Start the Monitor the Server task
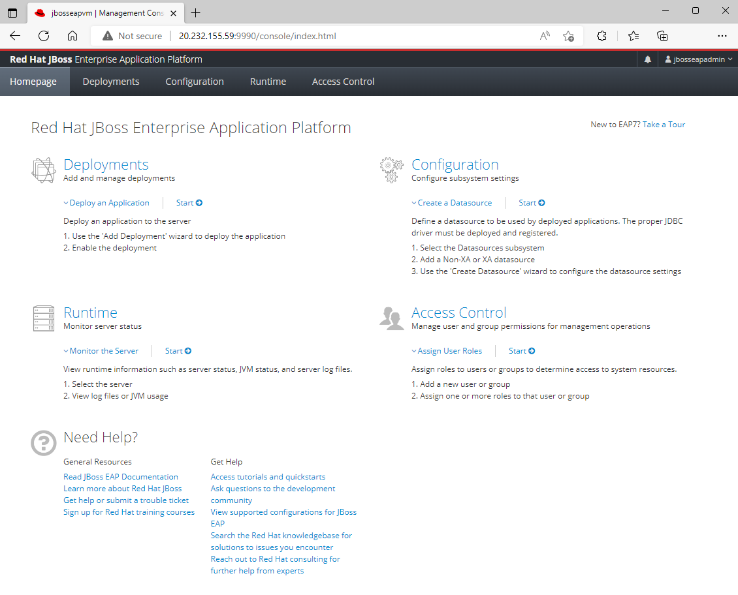This screenshot has height=595, width=738. pos(178,350)
